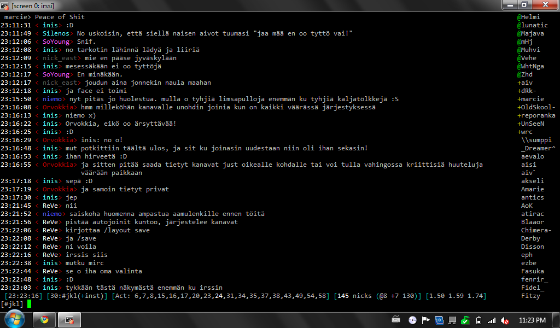Select @mHj in the nick list
Screen dimensions: 560x328
[524, 42]
